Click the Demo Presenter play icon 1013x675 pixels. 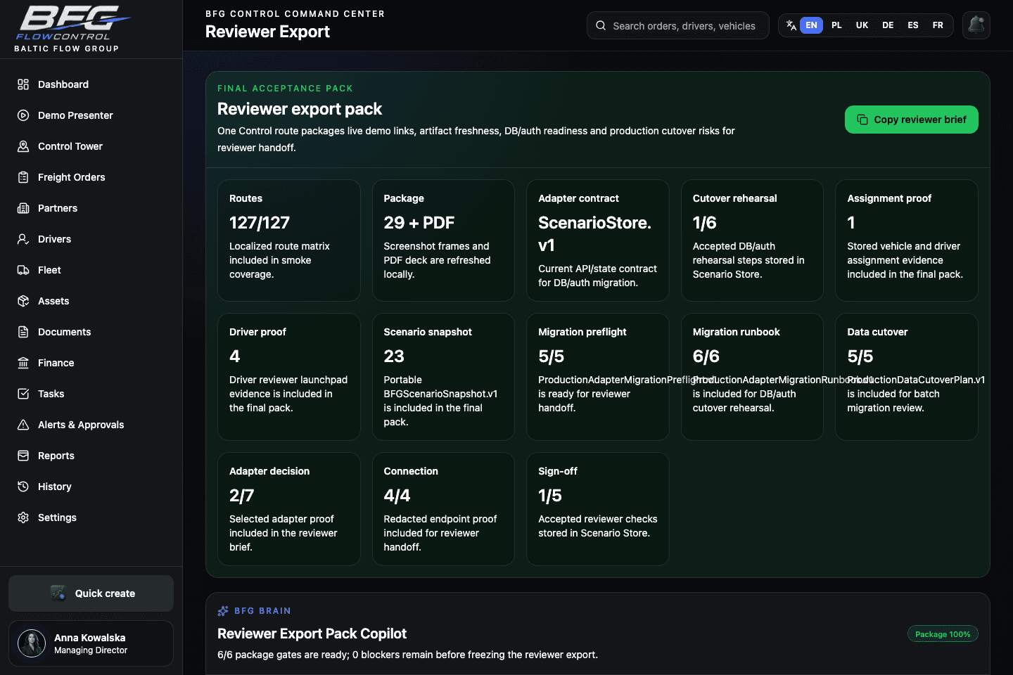click(x=23, y=115)
